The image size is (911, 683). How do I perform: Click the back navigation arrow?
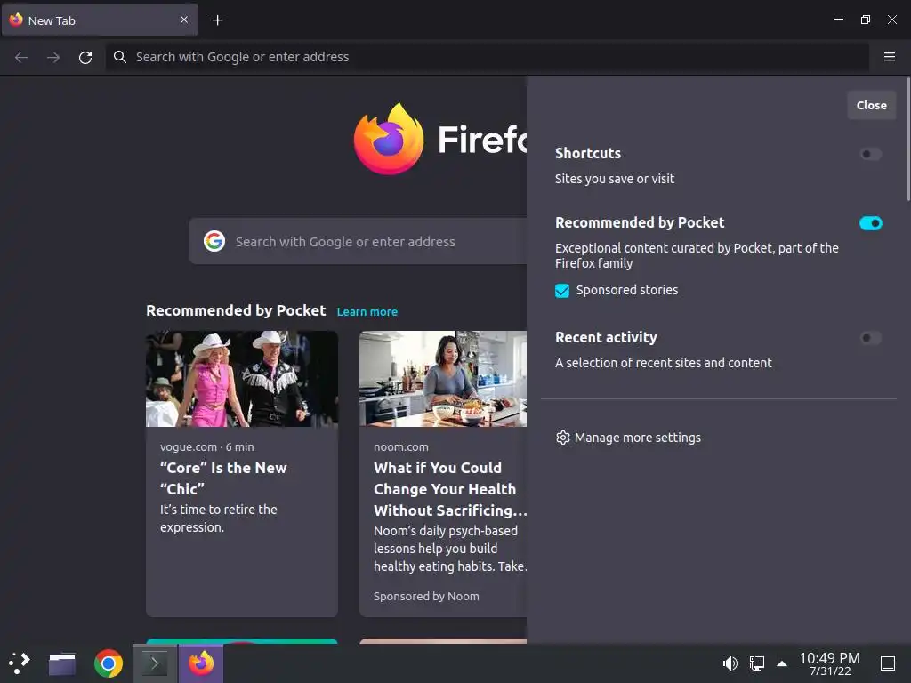[21, 57]
